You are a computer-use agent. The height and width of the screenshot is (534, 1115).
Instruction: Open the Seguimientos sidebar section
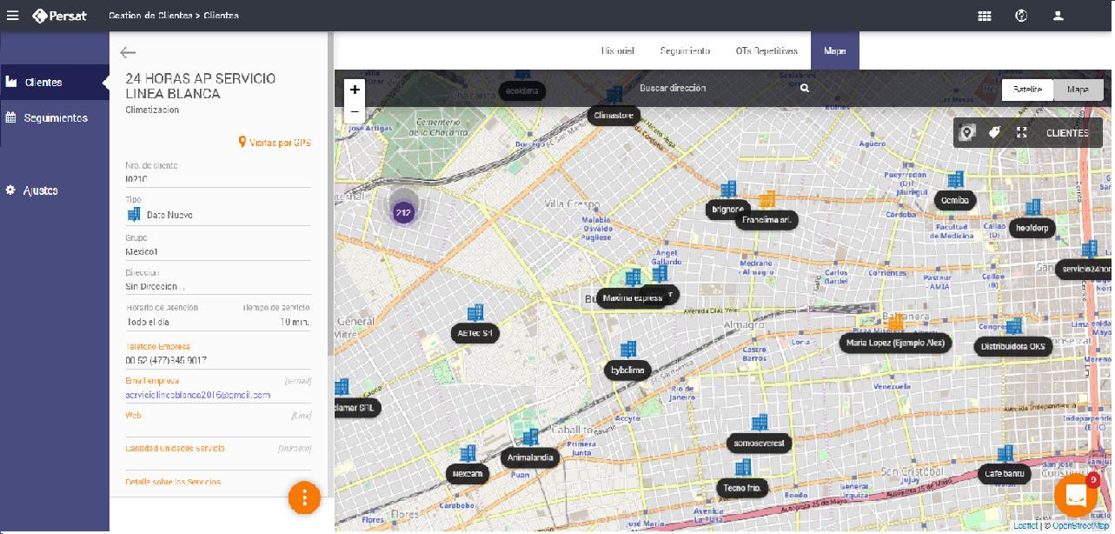coord(54,117)
